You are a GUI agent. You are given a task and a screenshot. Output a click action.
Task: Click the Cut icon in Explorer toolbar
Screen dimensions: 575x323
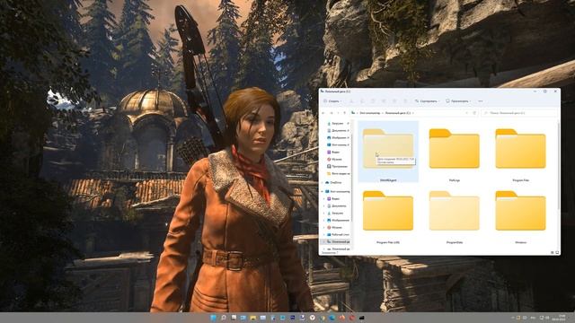[351, 101]
